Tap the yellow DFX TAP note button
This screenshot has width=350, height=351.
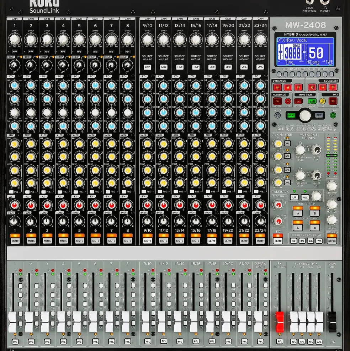click(x=322, y=102)
